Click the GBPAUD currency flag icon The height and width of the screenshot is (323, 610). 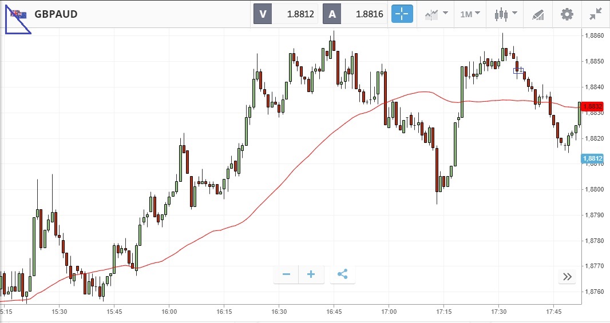pyautogui.click(x=18, y=14)
